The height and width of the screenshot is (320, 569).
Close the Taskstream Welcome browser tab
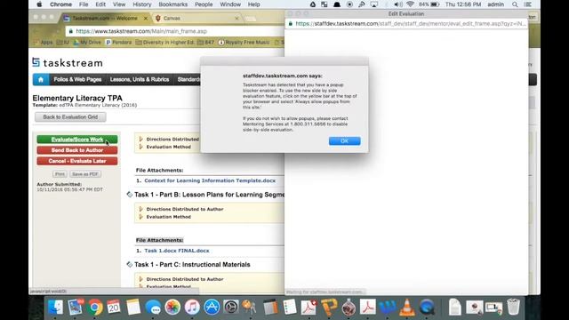coord(146,18)
